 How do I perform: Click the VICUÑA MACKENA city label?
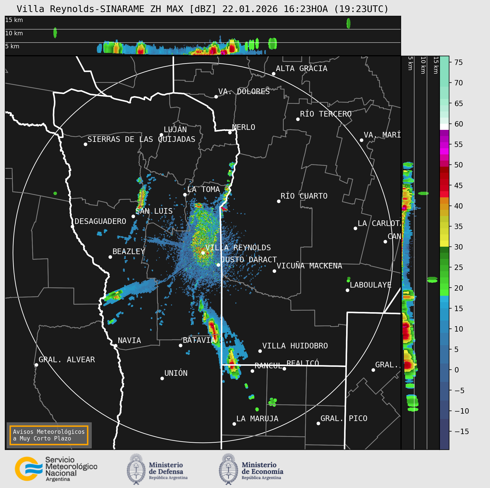pos(309,266)
